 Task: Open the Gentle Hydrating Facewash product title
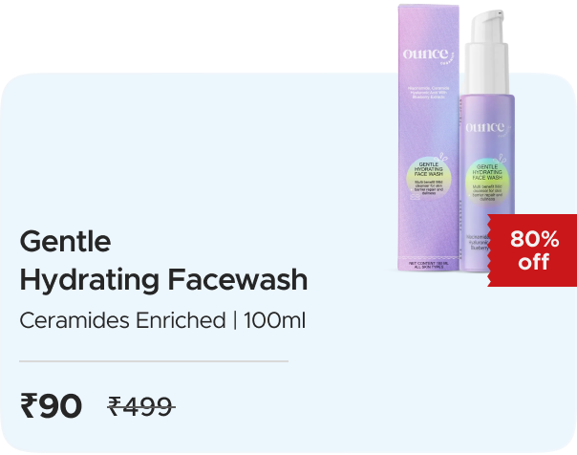pyautogui.click(x=163, y=261)
